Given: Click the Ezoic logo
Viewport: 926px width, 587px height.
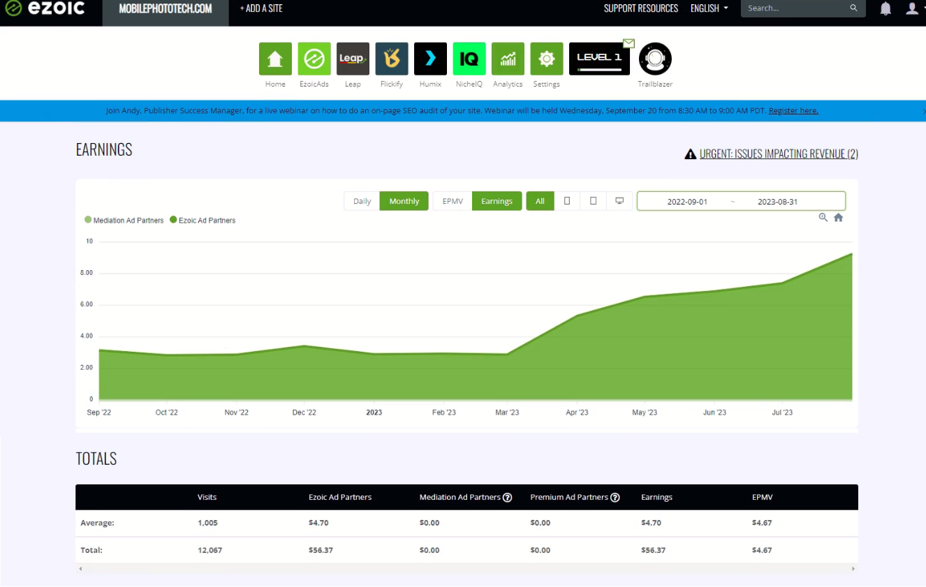Looking at the screenshot, I should pyautogui.click(x=45, y=8).
